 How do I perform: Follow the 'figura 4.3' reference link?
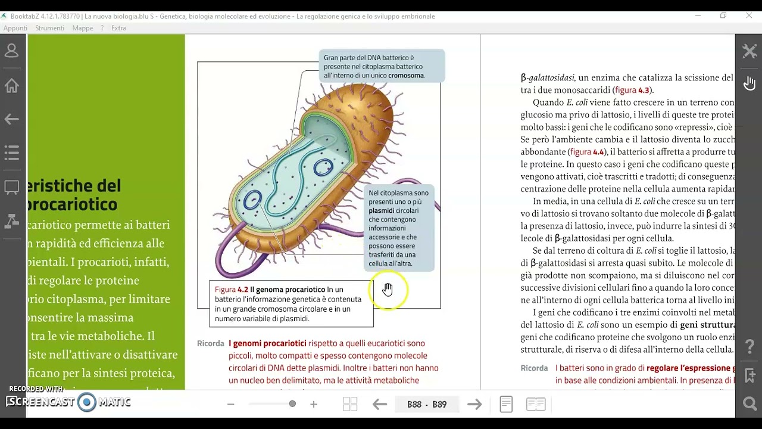pyautogui.click(x=632, y=91)
